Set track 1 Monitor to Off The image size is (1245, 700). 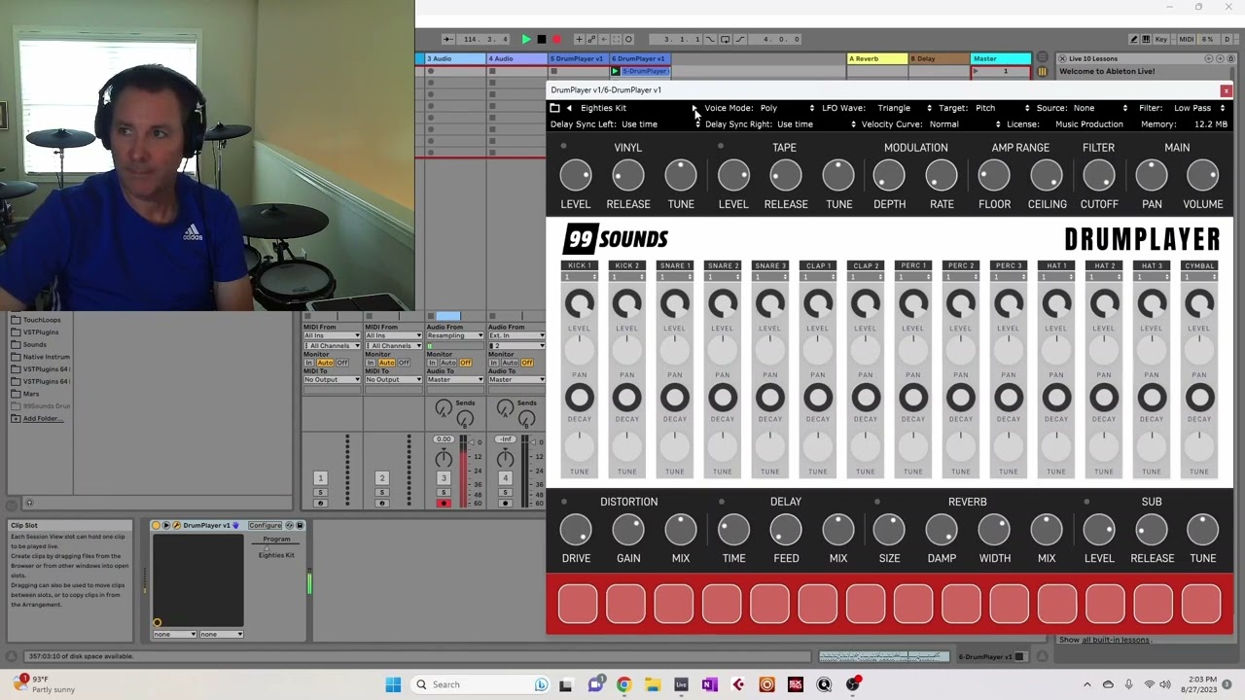click(342, 363)
